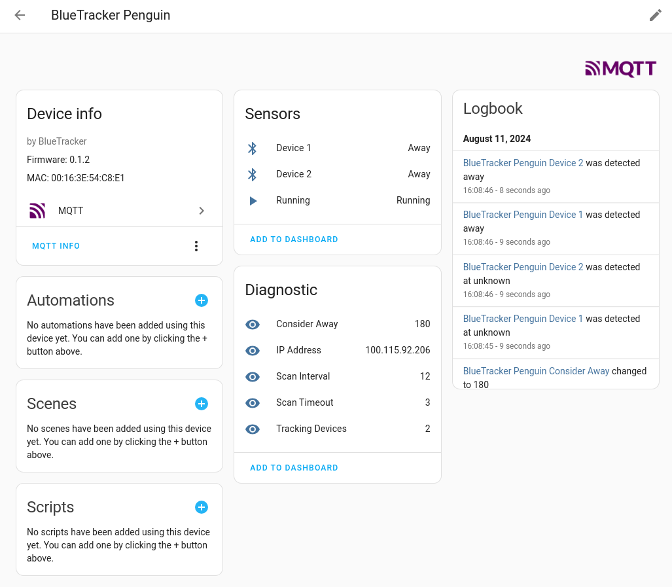Click the Running sensor play icon

click(x=253, y=200)
